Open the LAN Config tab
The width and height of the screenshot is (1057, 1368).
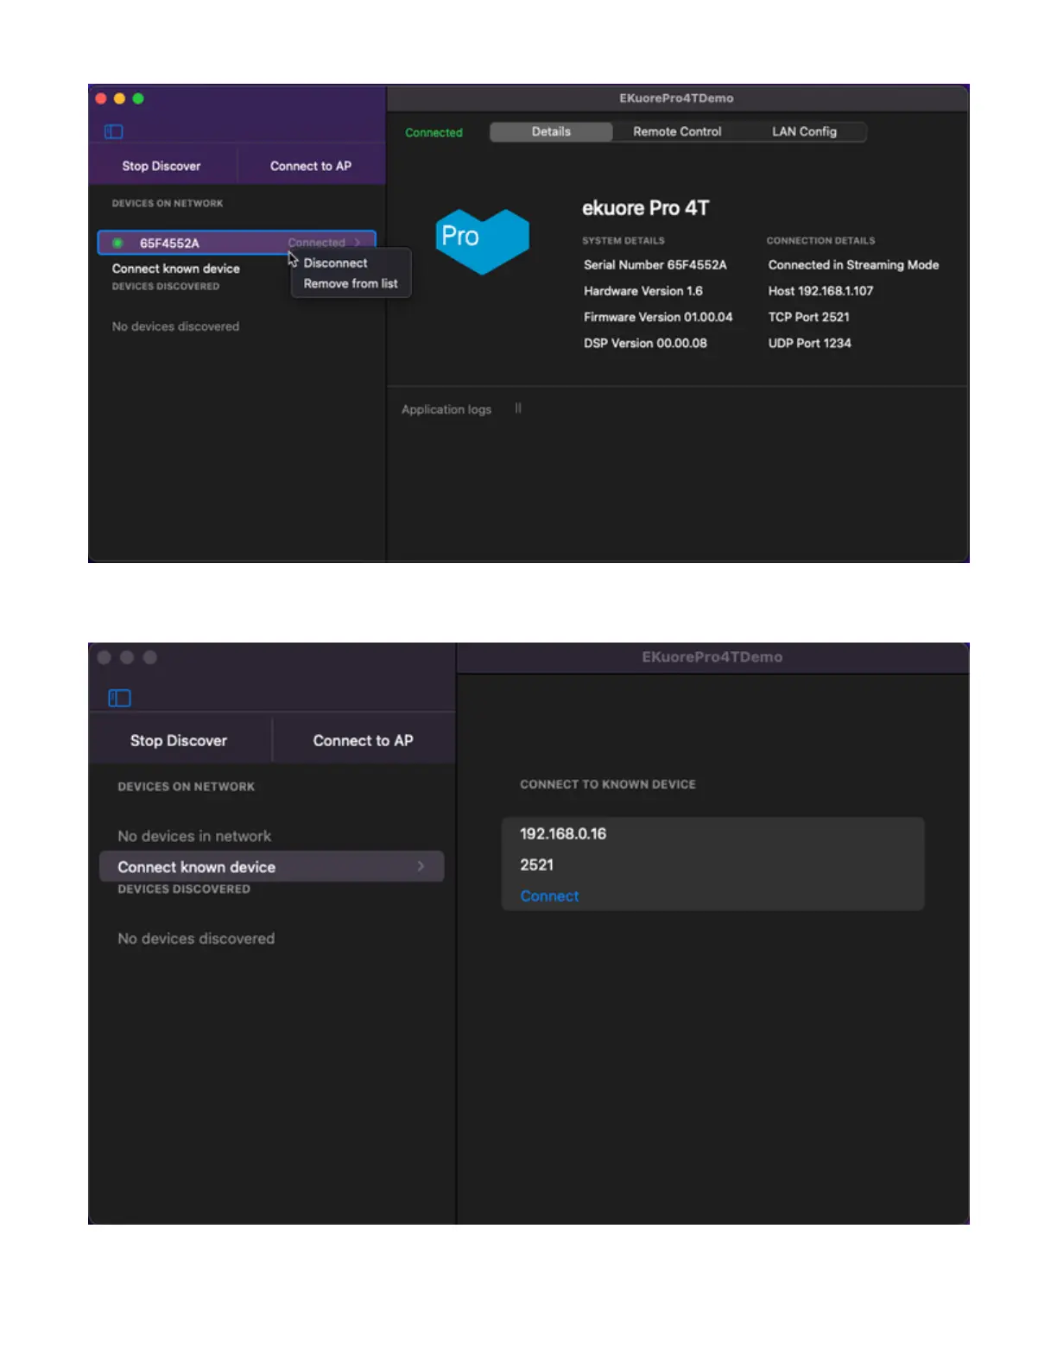[x=804, y=131]
